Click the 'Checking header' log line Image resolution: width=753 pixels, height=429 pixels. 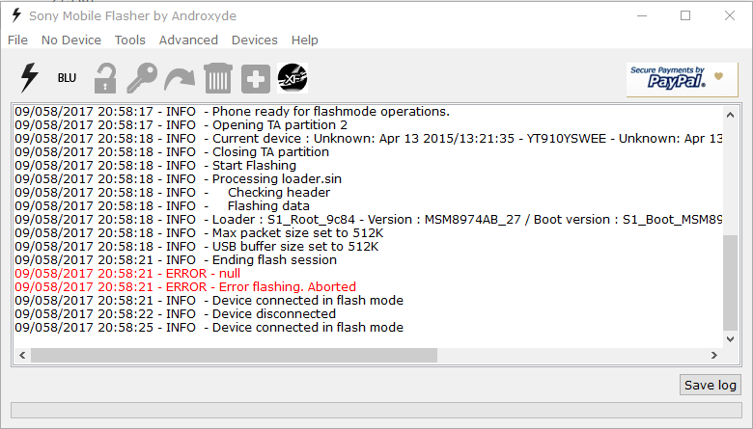172,192
